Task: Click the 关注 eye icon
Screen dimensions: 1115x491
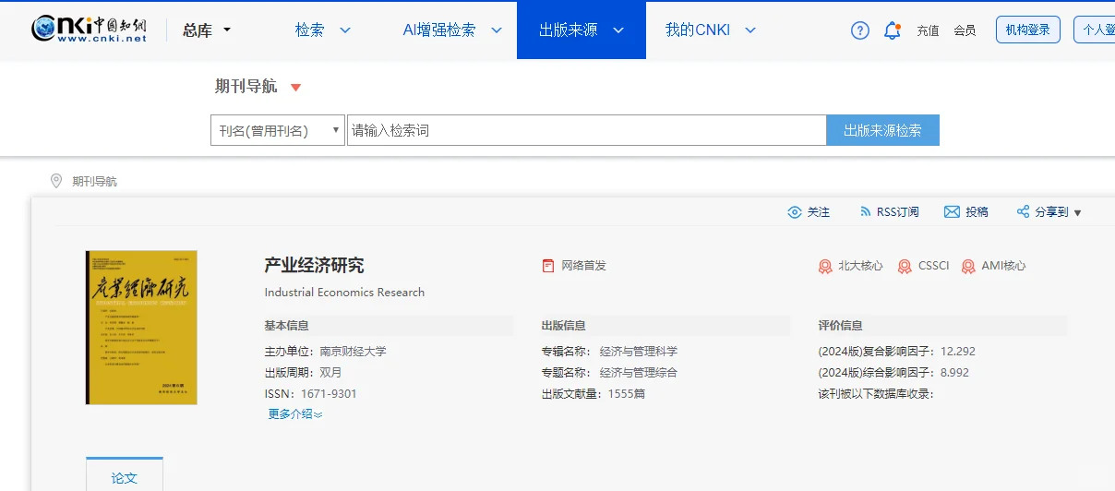Action: coord(795,212)
